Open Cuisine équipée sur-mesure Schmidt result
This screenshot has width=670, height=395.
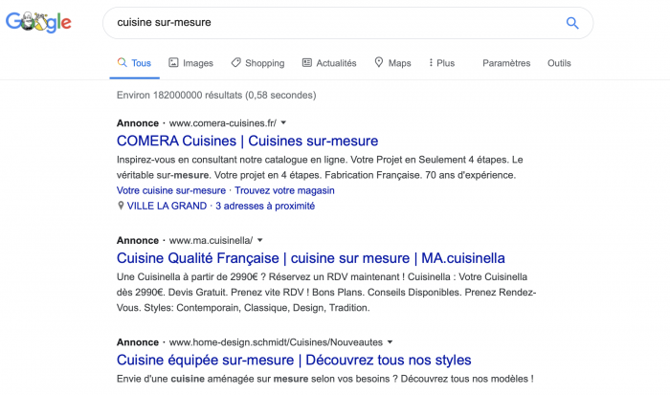[293, 361]
